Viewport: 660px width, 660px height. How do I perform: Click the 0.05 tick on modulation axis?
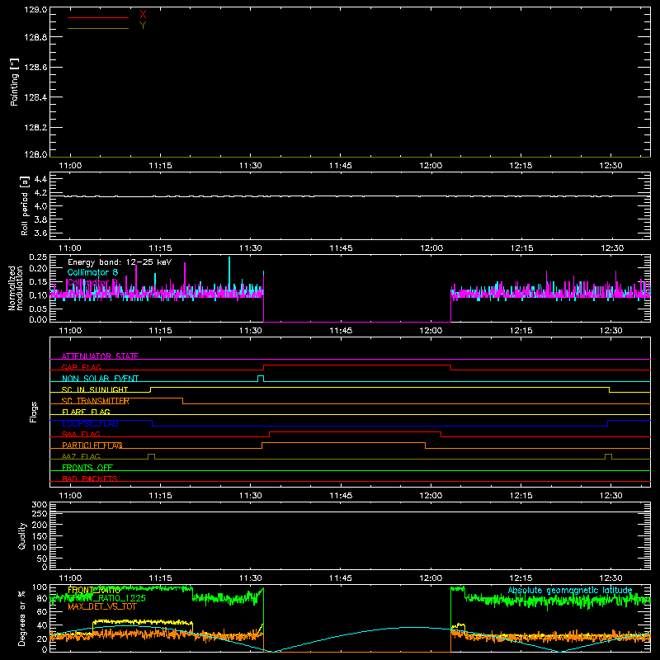[39, 309]
